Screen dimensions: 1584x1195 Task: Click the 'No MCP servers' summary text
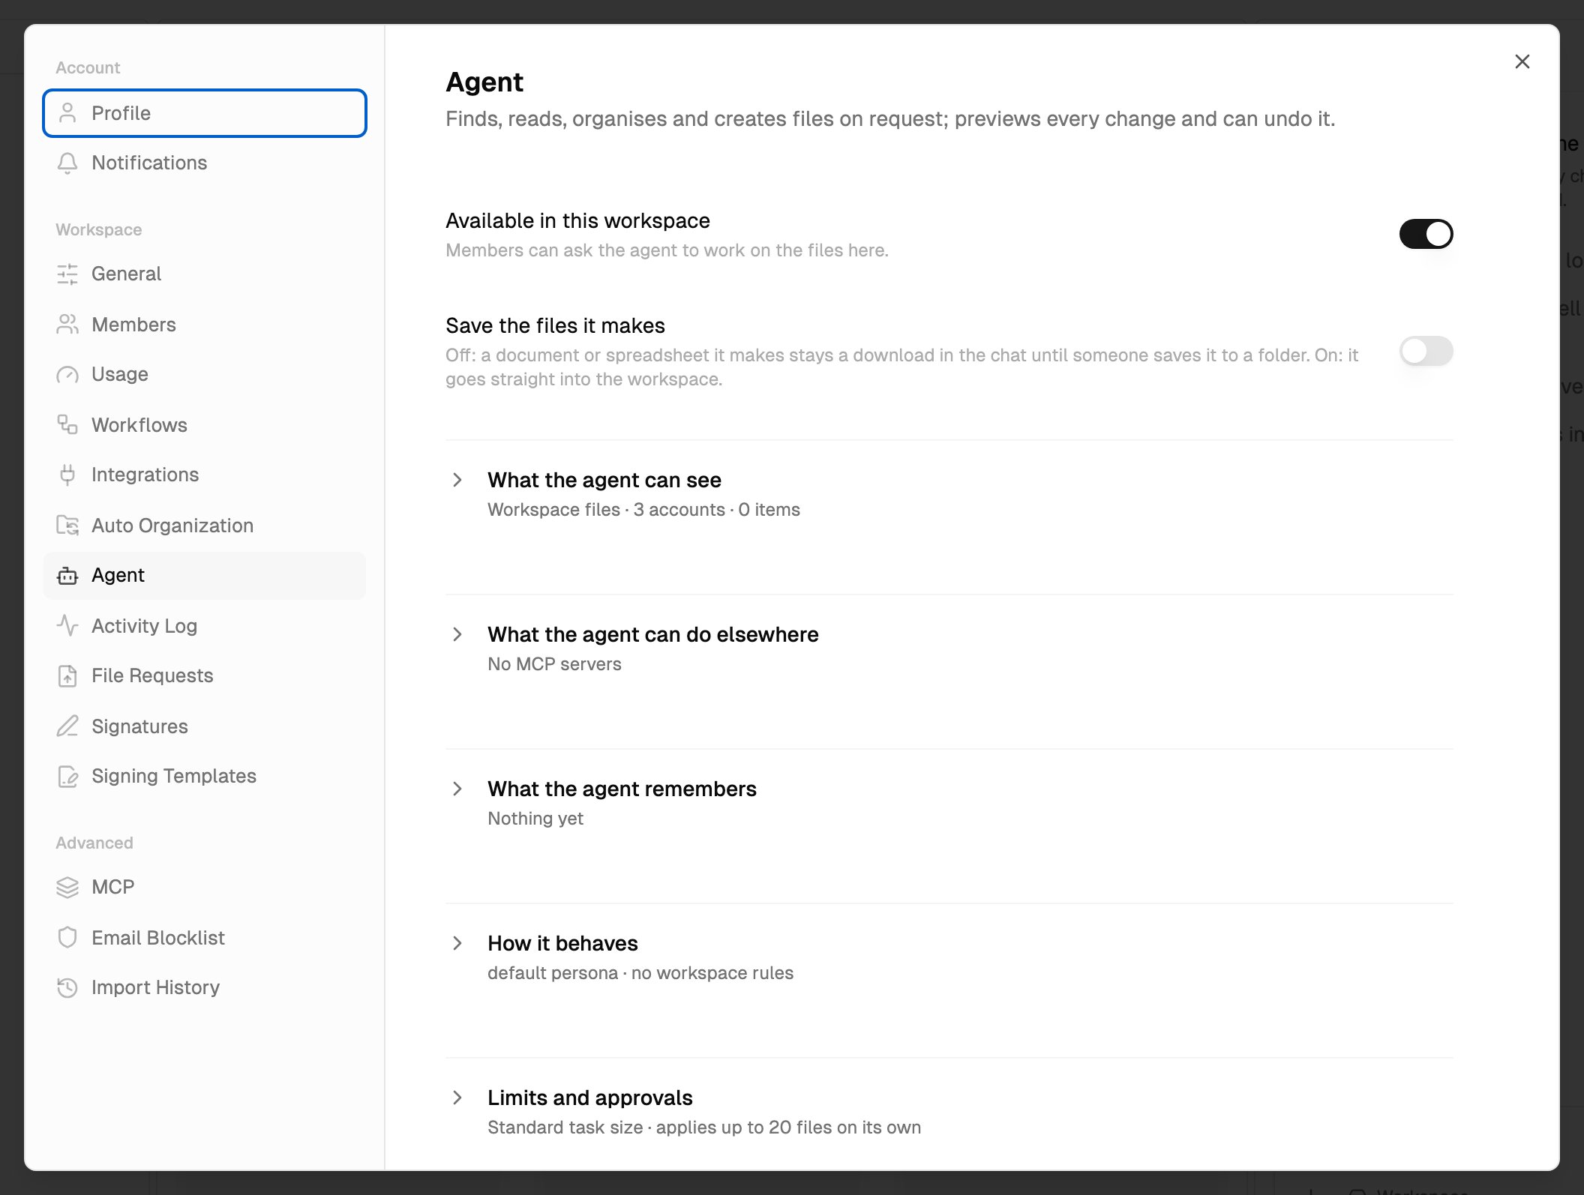[554, 664]
